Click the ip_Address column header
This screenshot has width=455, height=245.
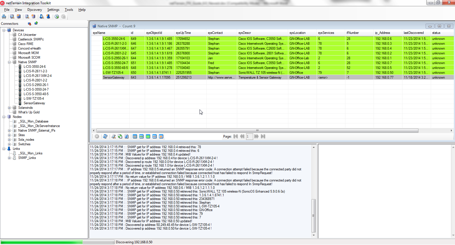coord(382,33)
